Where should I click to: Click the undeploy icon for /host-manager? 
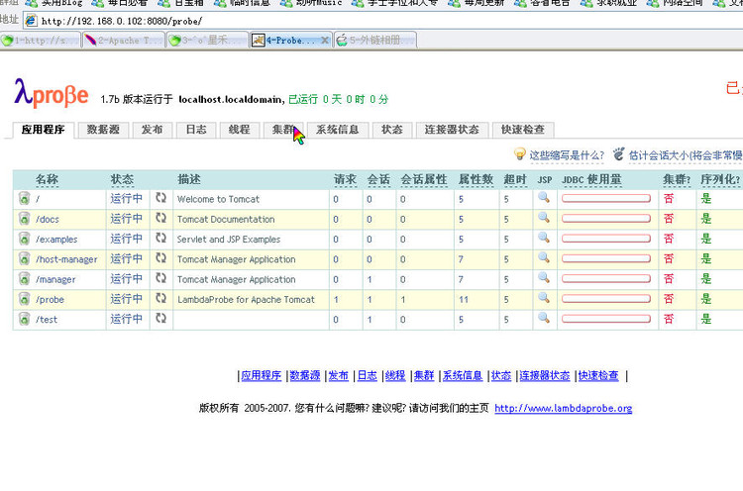[24, 259]
